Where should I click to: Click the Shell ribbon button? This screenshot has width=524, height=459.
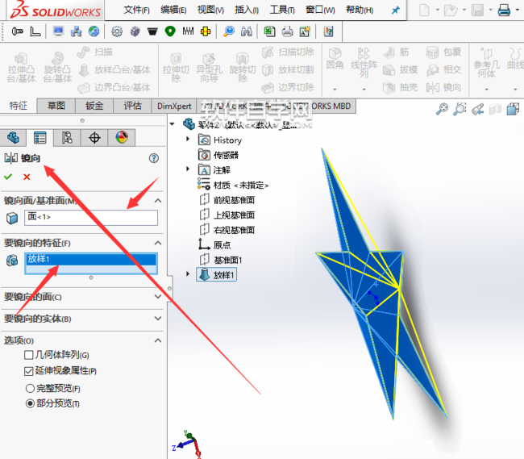coord(401,88)
